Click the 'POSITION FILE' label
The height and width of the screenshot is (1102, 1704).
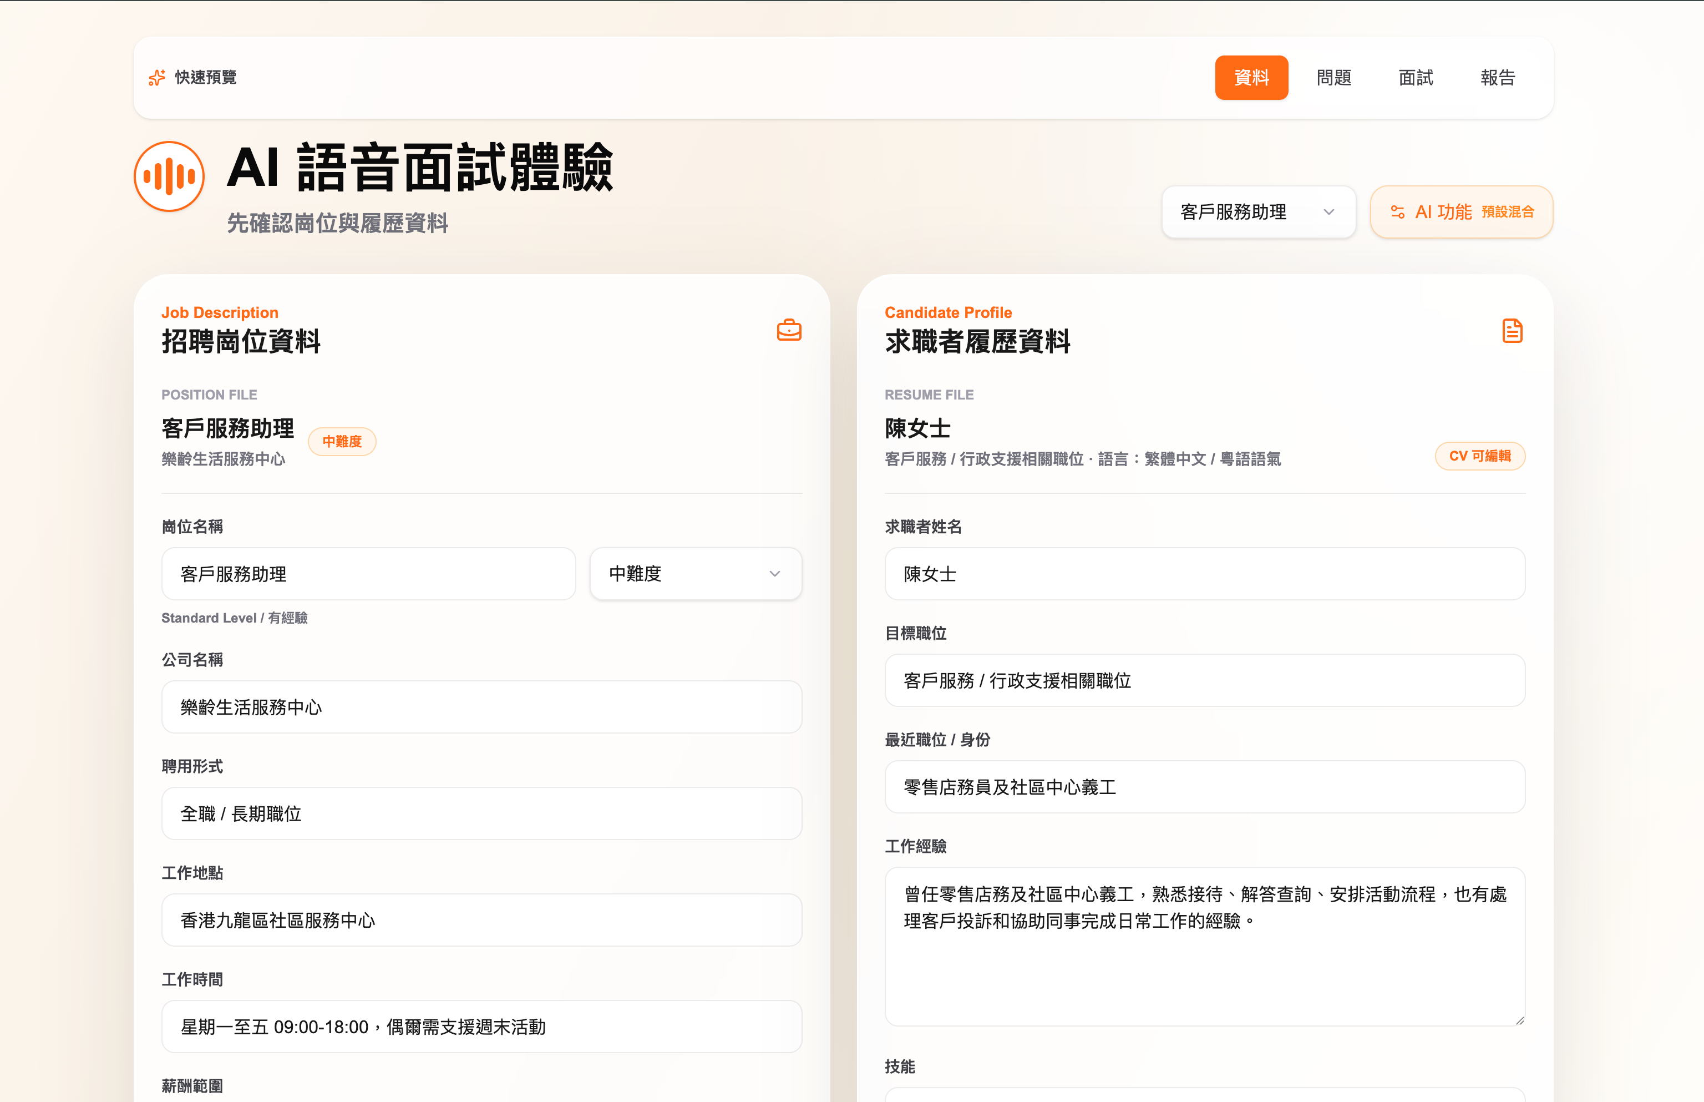209,395
